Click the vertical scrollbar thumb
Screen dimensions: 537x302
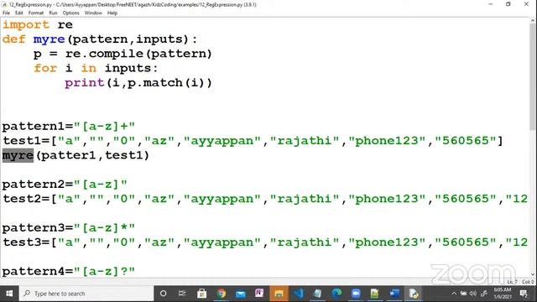pyautogui.click(x=533, y=77)
